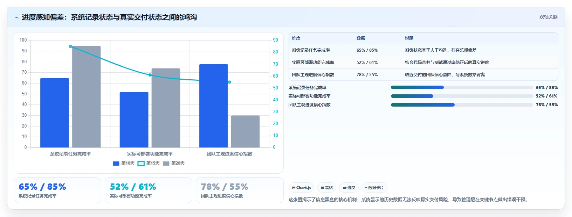This screenshot has width=572, height=217.
Task: Click the 数据 table column header
Action: 361,38
